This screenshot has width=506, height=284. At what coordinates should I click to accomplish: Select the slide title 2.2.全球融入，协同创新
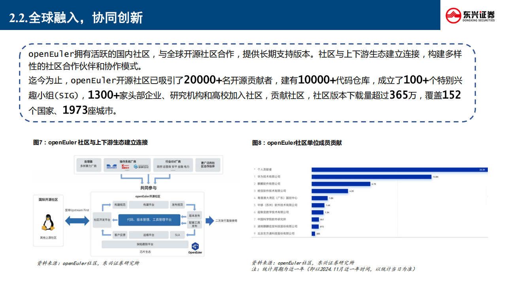click(76, 18)
